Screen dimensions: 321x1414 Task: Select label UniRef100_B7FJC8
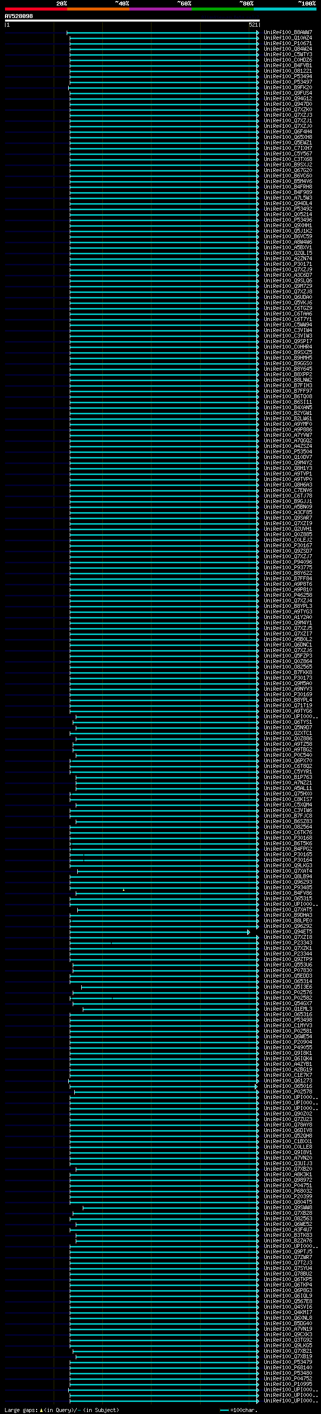tap(287, 816)
